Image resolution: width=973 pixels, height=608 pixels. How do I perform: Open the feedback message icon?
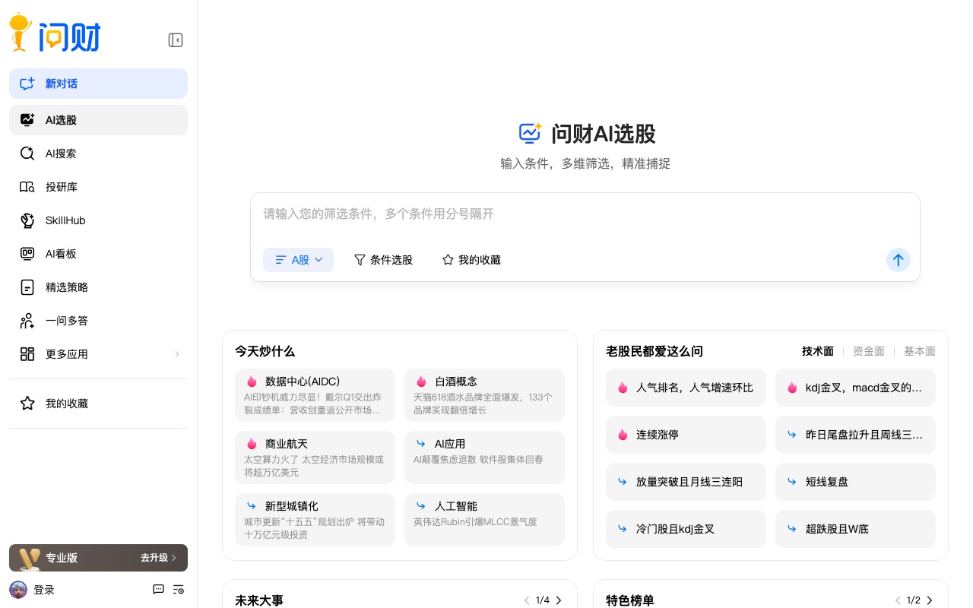click(158, 590)
